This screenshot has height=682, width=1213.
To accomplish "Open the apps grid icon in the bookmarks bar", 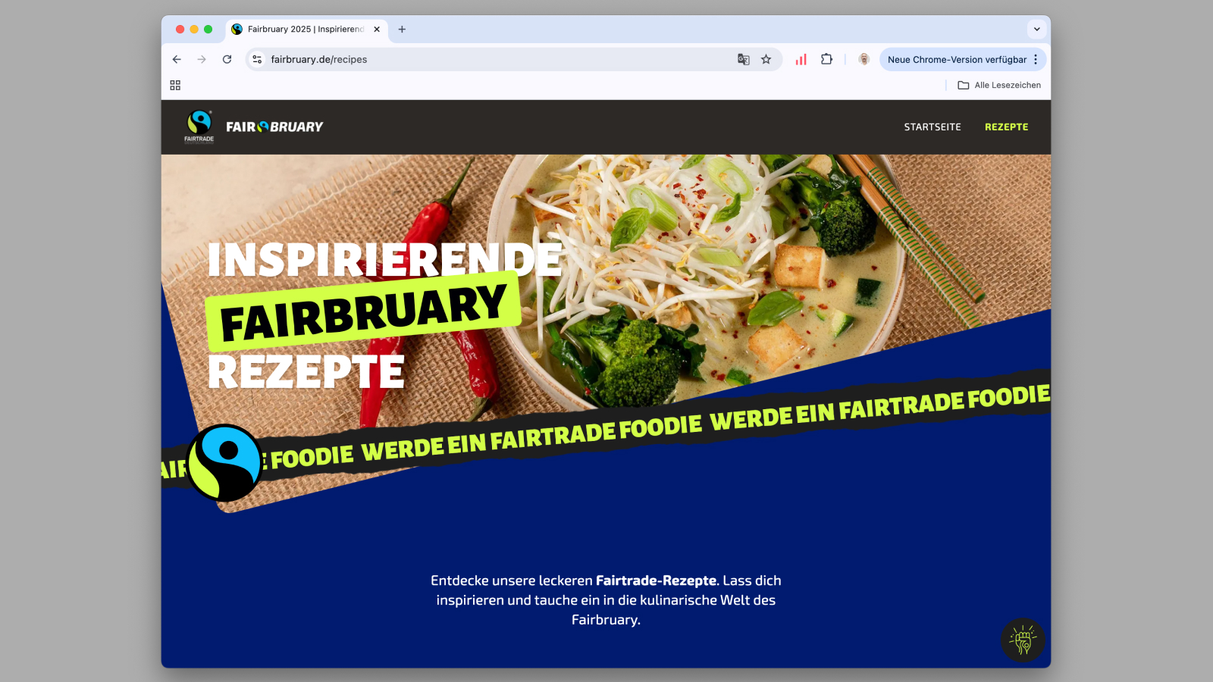I will (175, 86).
